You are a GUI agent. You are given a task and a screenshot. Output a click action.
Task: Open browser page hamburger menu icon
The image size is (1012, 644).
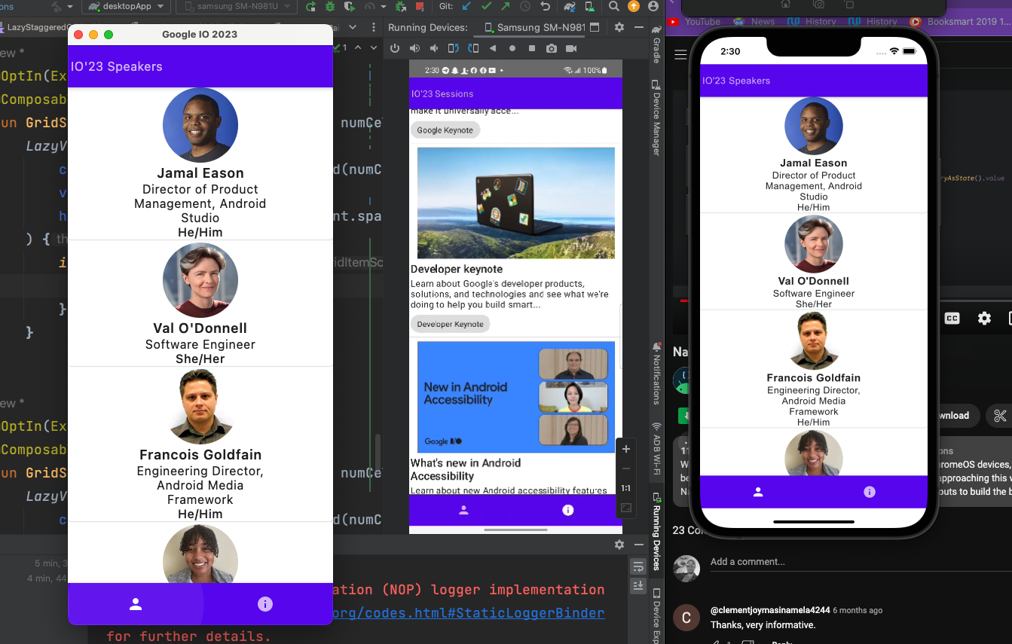click(x=680, y=55)
